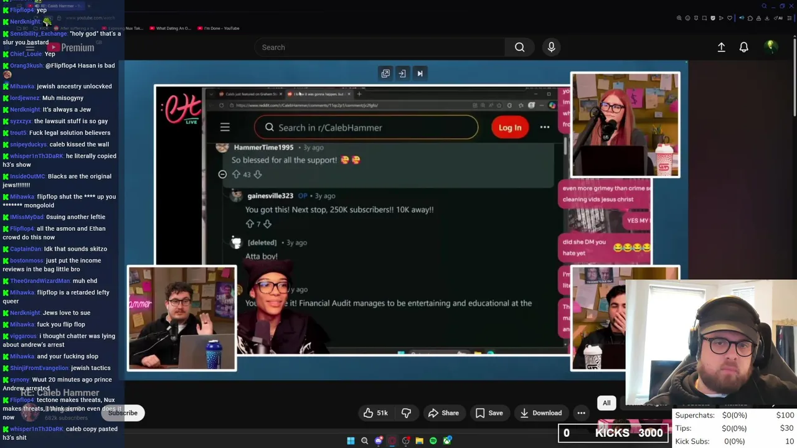Image resolution: width=797 pixels, height=448 pixels.
Task: Open Windows Start menu
Action: (x=351, y=441)
